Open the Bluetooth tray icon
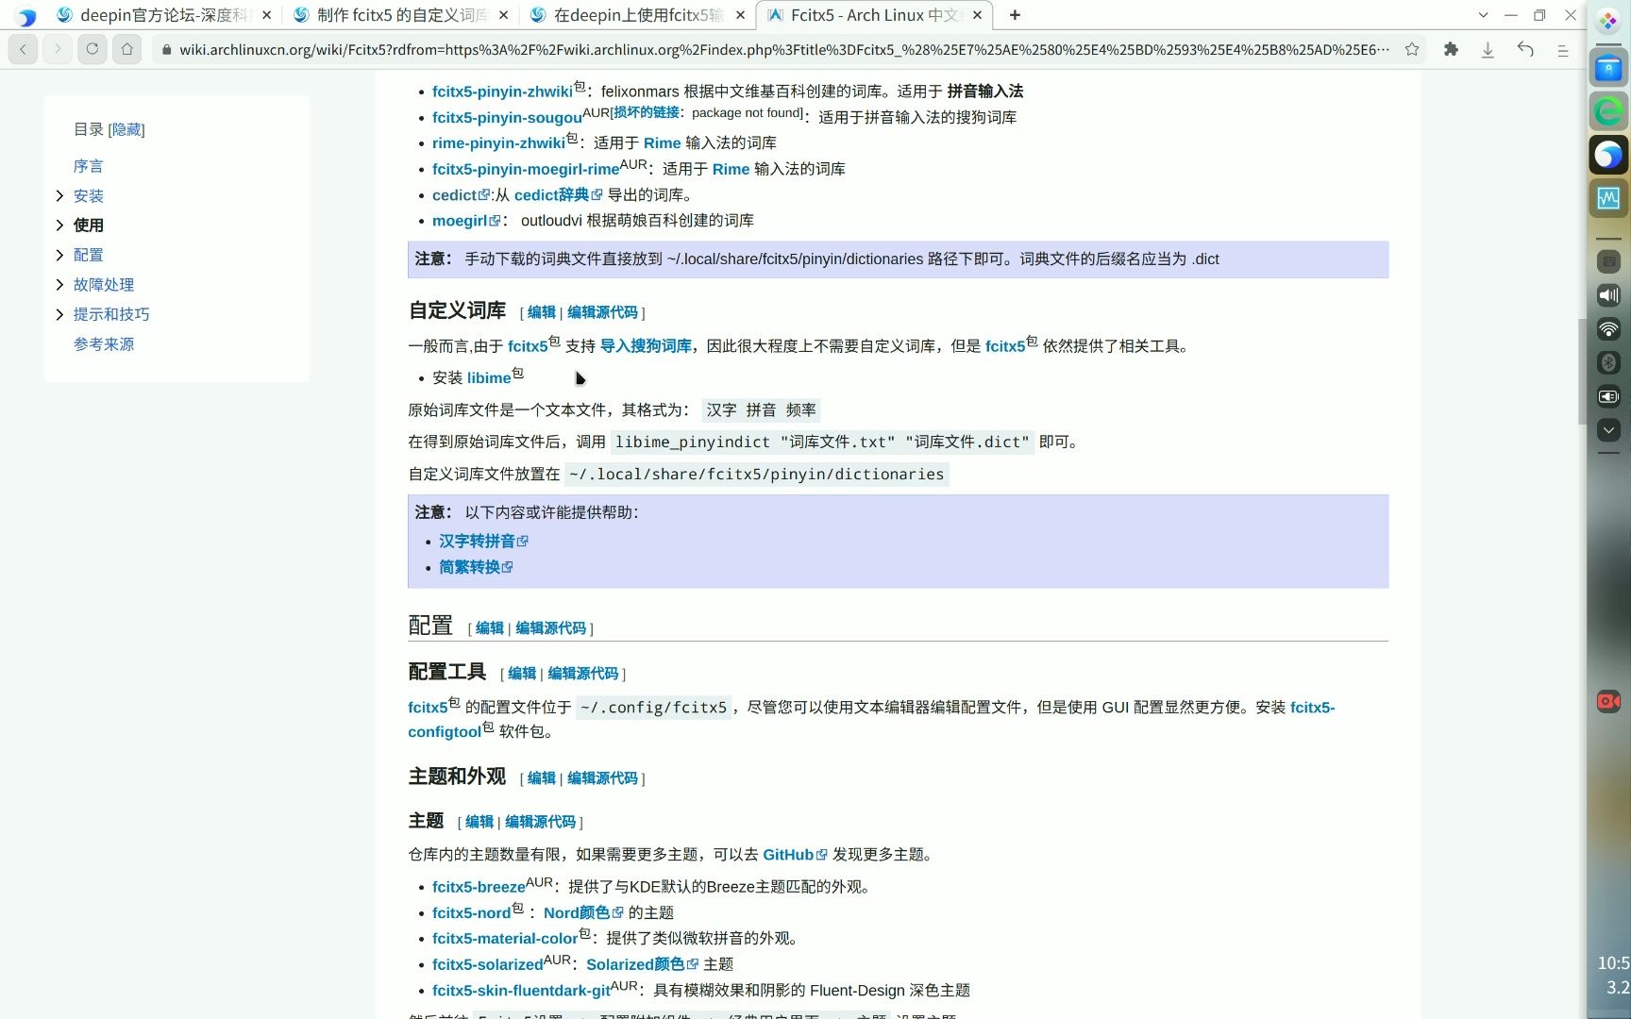The width and height of the screenshot is (1631, 1019). click(1608, 362)
